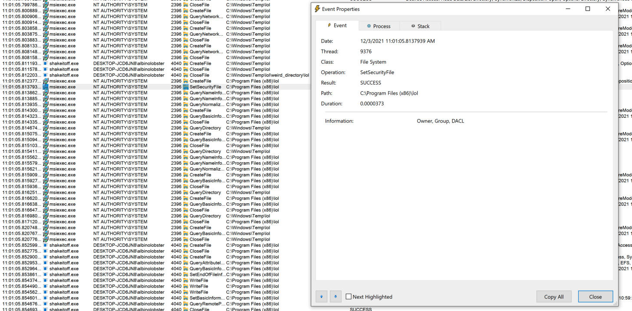Select the 11:01:05.817120 CloseFile row

pyautogui.click(x=155, y=222)
